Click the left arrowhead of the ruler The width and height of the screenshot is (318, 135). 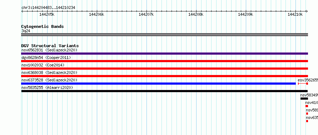click(x=22, y=11)
